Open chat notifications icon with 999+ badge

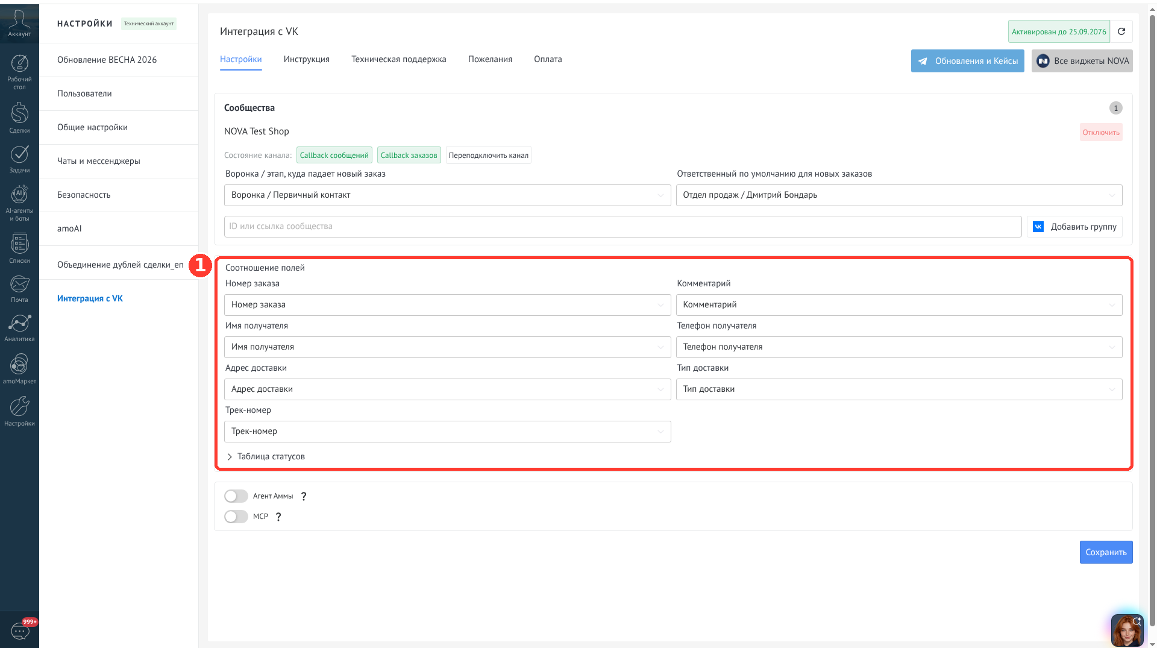click(20, 630)
